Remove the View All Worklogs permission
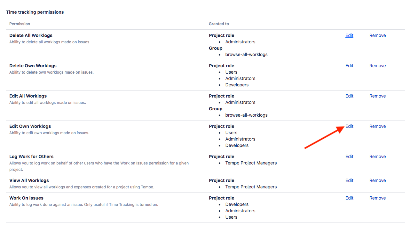Image resolution: width=410 pixels, height=226 pixels. coord(377,180)
